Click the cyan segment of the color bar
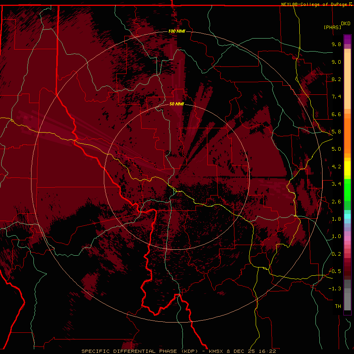Screen dimensions: 354x354 [347, 216]
